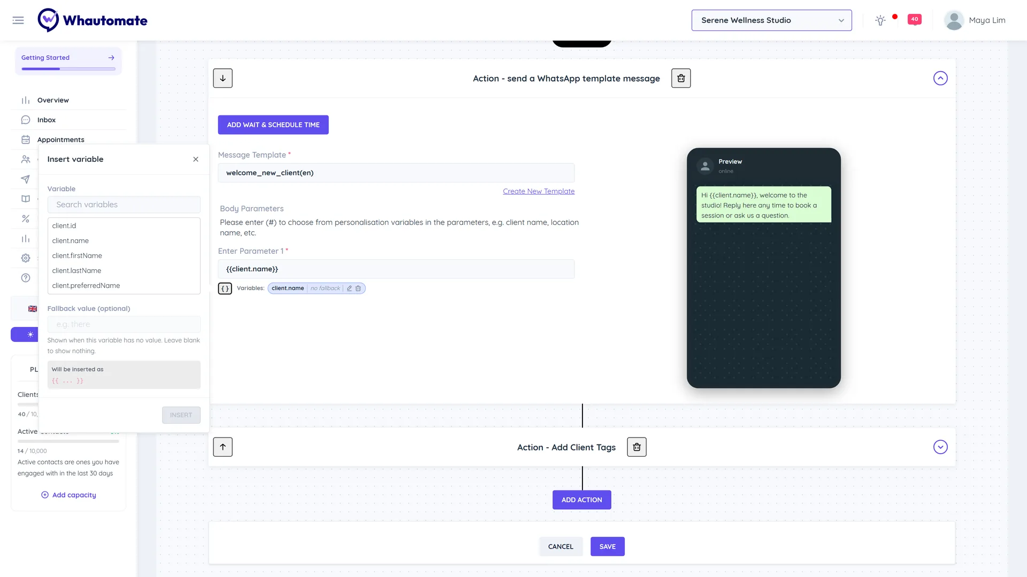Open the help question mark sidebar icon

click(25, 278)
